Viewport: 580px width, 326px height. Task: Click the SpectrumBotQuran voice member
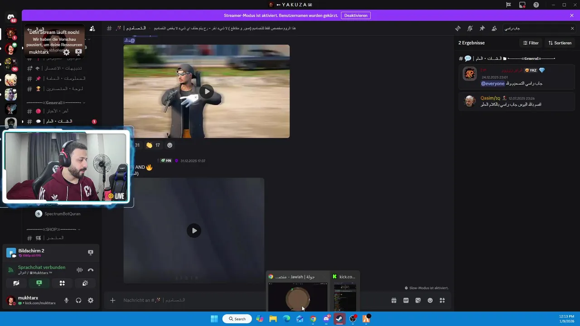click(58, 214)
